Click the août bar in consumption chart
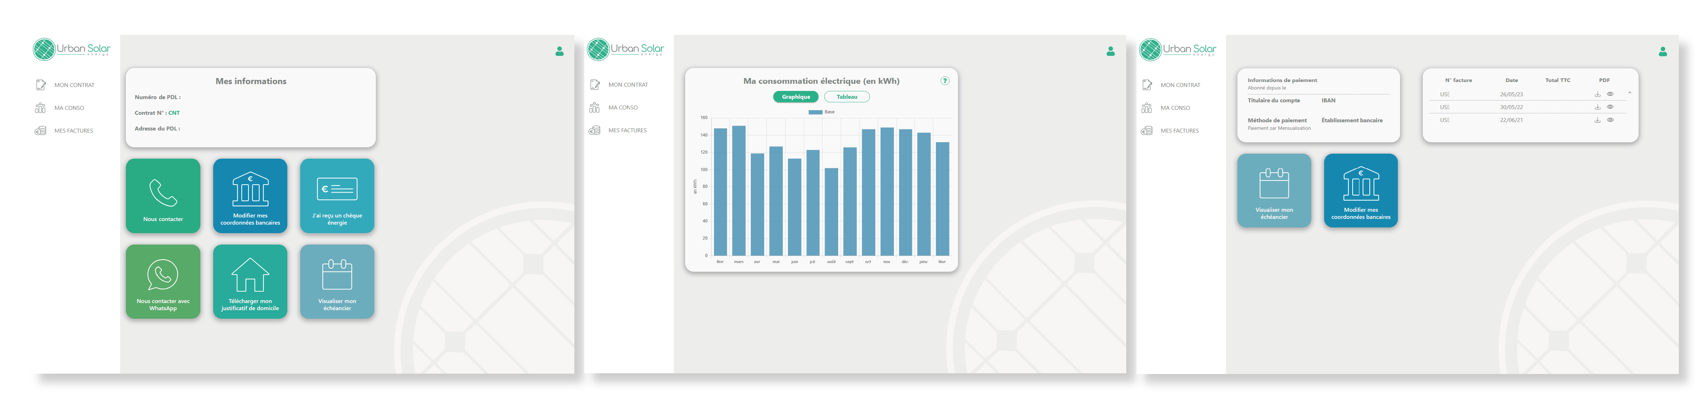 (831, 211)
